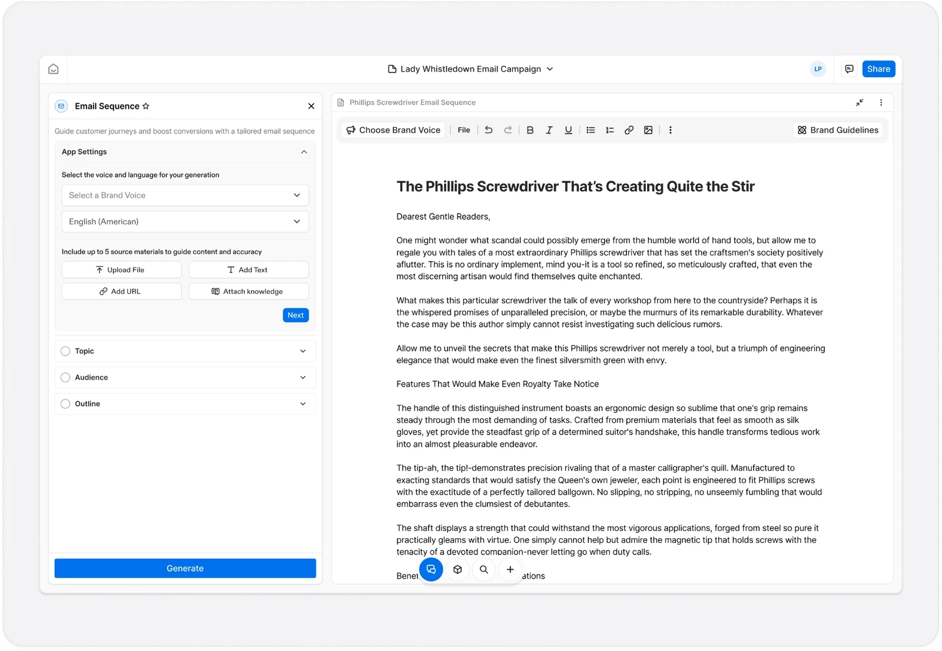This screenshot has width=942, height=651.
Task: Click the Email Sequence app icon
Action: (61, 106)
